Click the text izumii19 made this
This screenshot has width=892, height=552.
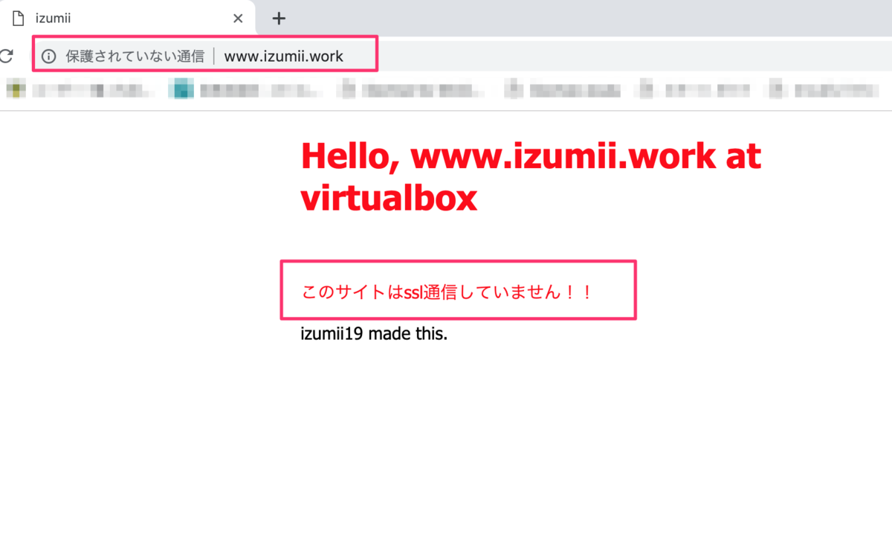coord(373,333)
